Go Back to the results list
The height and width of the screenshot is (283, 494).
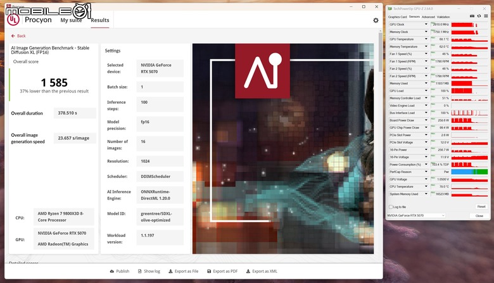(18, 36)
